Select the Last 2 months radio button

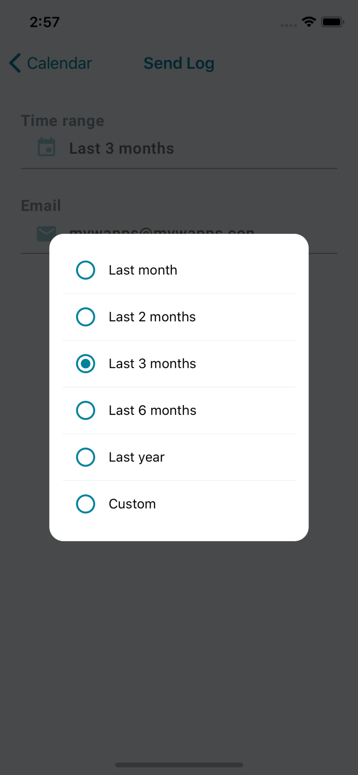[86, 317]
